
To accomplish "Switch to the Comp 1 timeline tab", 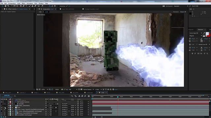I will [x=36, y=92].
